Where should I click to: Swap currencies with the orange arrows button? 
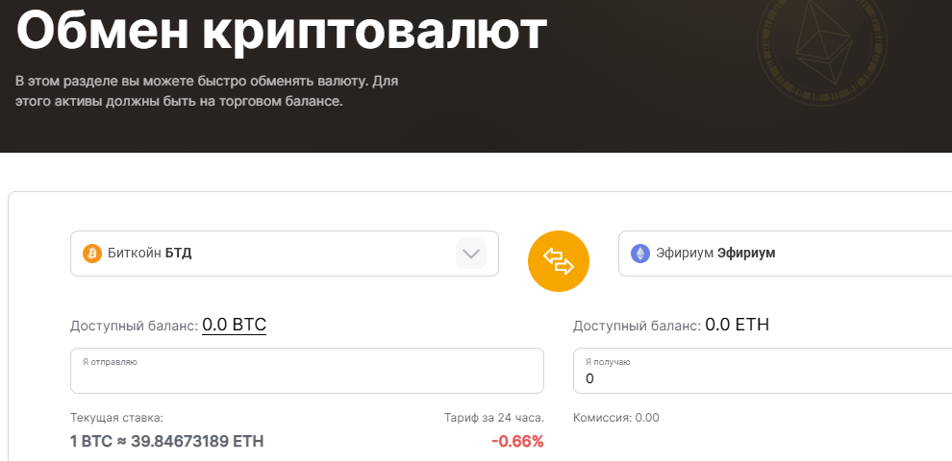point(558,261)
